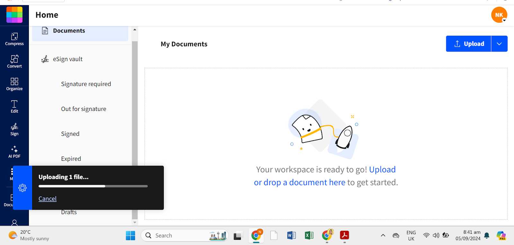Click the gear icon on upload notification
This screenshot has height=245, width=514.
click(22, 188)
